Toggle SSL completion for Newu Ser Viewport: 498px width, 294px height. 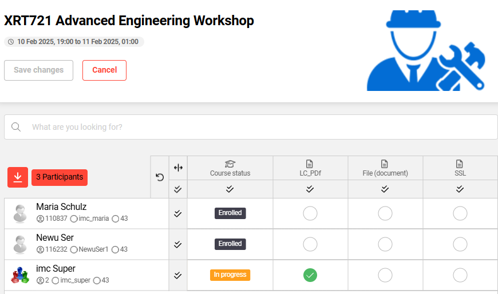pyautogui.click(x=460, y=244)
